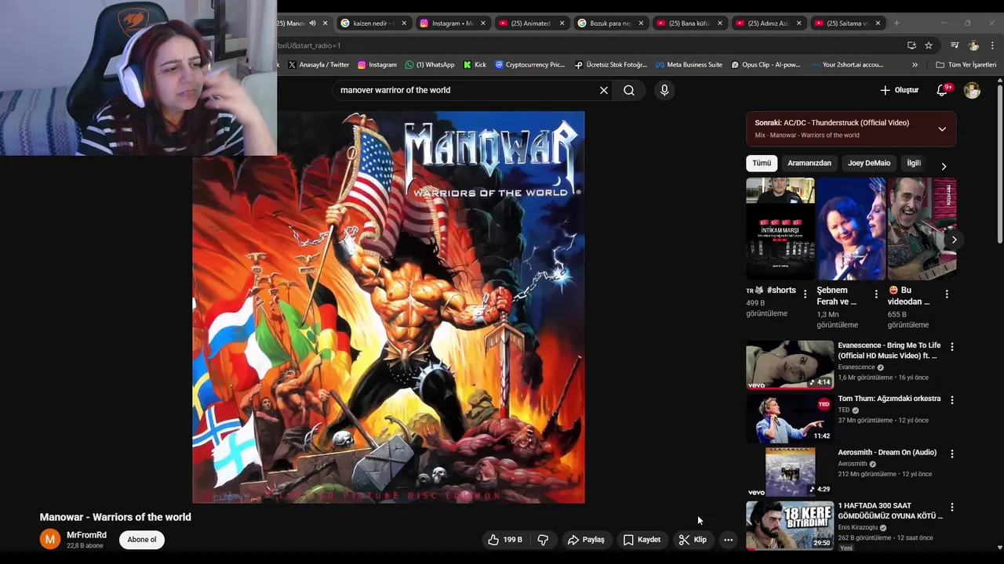Switch to Instagram browser tab
Viewport: 1004px width, 564px height.
click(452, 23)
